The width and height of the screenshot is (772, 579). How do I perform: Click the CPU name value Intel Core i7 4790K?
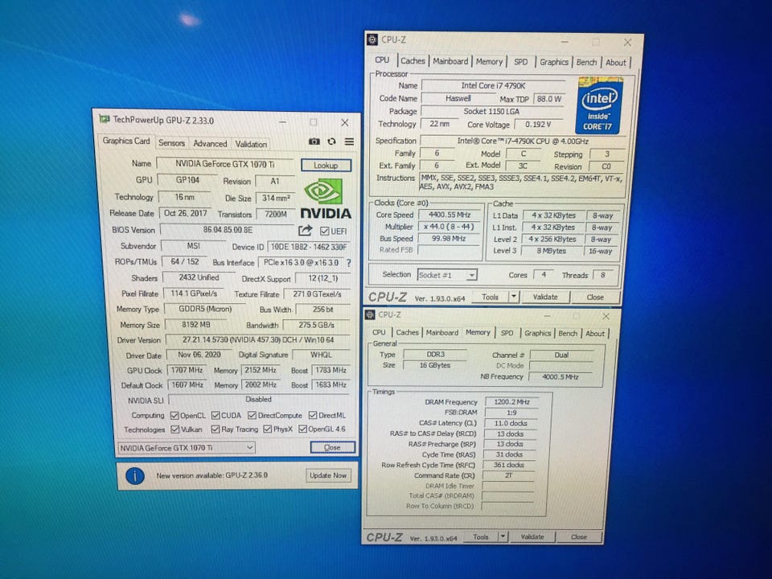[x=493, y=86]
